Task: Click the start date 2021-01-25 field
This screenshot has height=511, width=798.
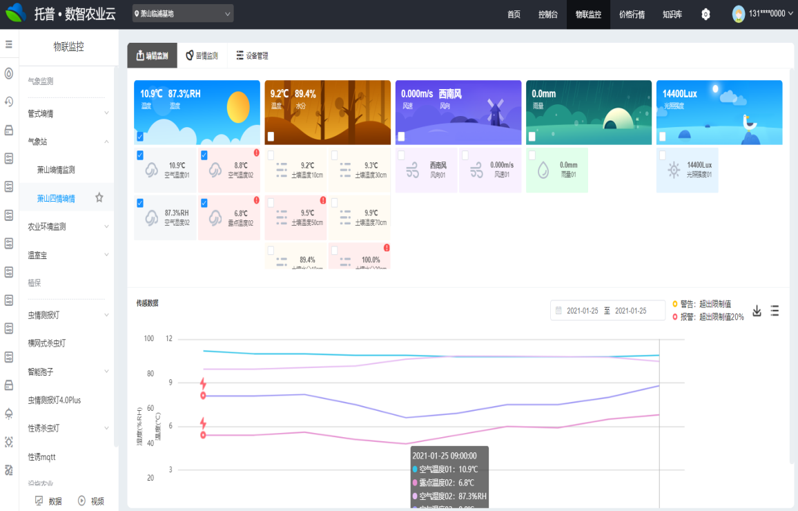Action: 582,311
